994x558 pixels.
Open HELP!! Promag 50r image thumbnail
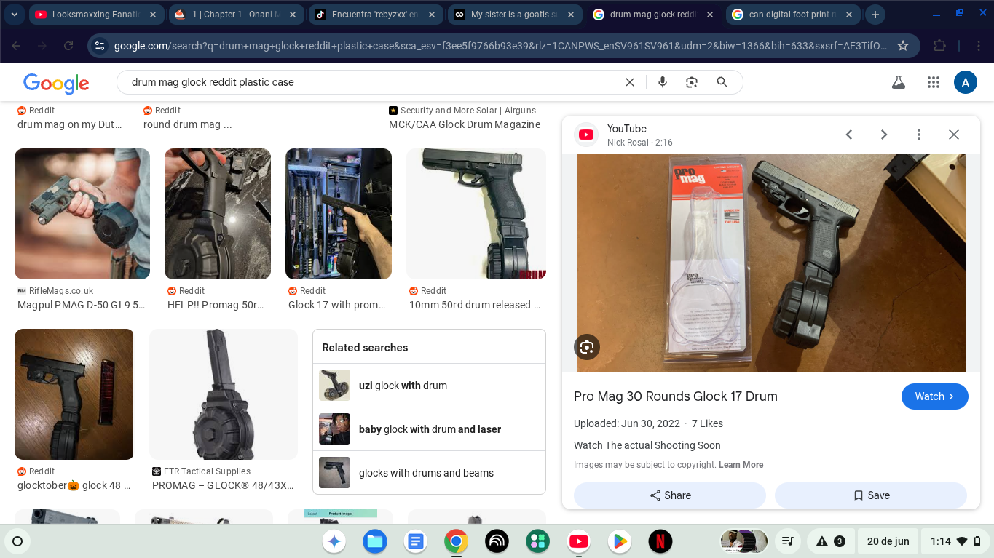218,214
